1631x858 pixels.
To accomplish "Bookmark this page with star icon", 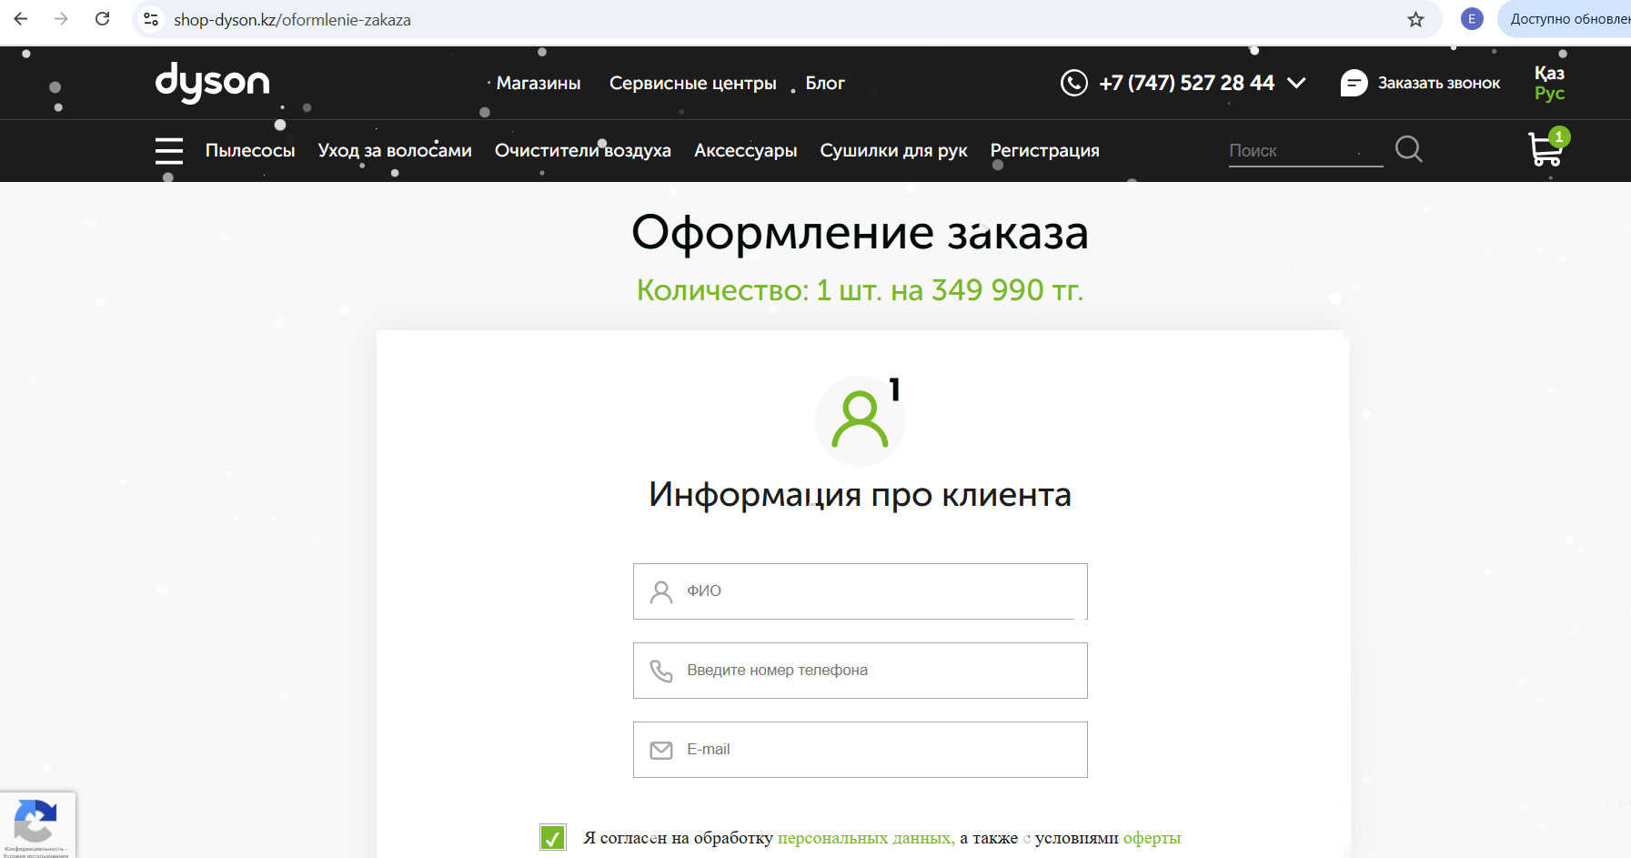I will click(1415, 19).
